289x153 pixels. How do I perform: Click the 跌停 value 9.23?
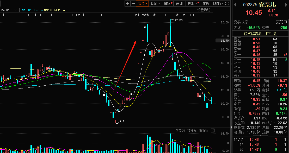tap(284, 109)
